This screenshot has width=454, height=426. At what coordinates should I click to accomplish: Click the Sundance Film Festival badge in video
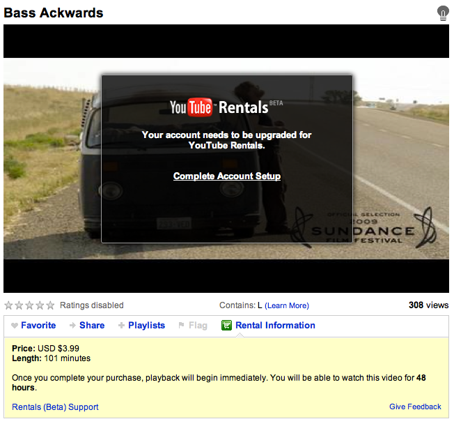363,228
